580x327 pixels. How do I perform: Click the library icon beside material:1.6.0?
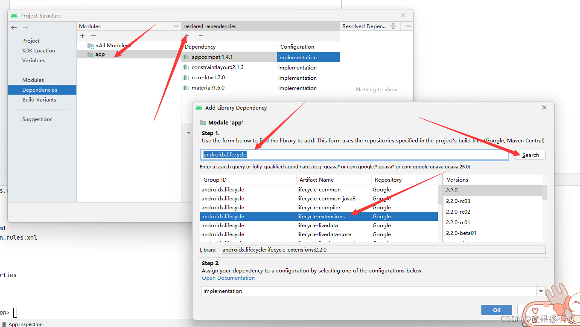[x=186, y=88]
